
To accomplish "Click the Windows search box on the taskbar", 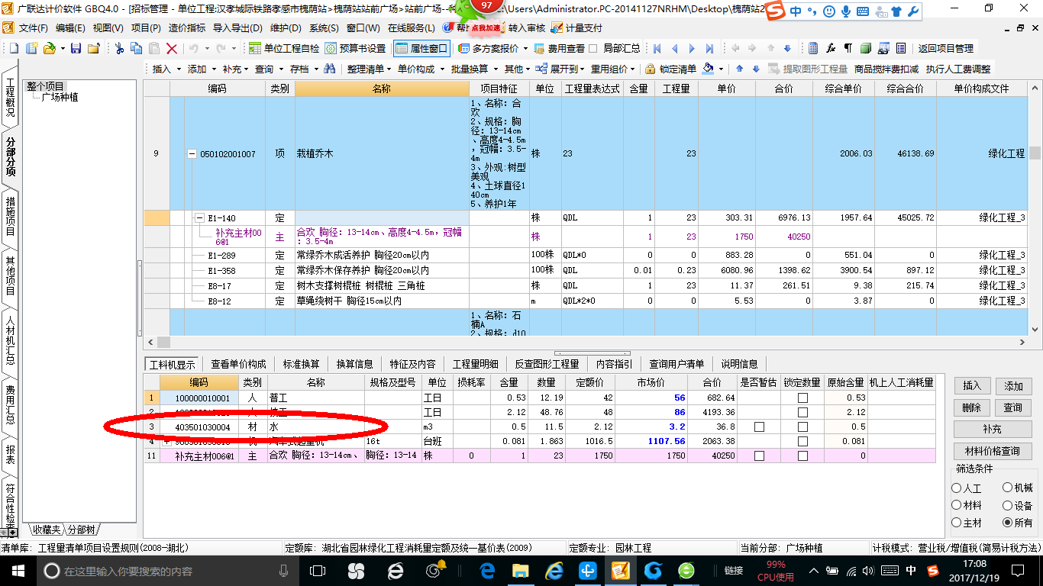I will [164, 570].
